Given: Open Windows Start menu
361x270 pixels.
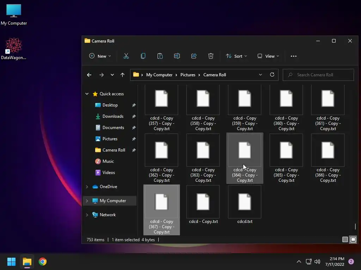Looking at the screenshot, I should (x=11, y=262).
